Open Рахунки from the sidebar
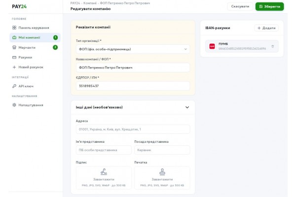The height and width of the screenshot is (197, 296). [x=25, y=57]
